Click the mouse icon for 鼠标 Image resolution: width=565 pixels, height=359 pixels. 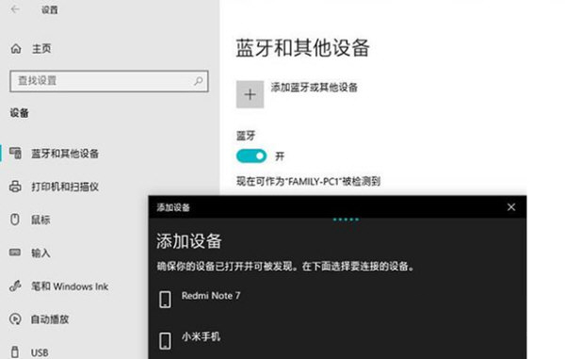pos(15,220)
